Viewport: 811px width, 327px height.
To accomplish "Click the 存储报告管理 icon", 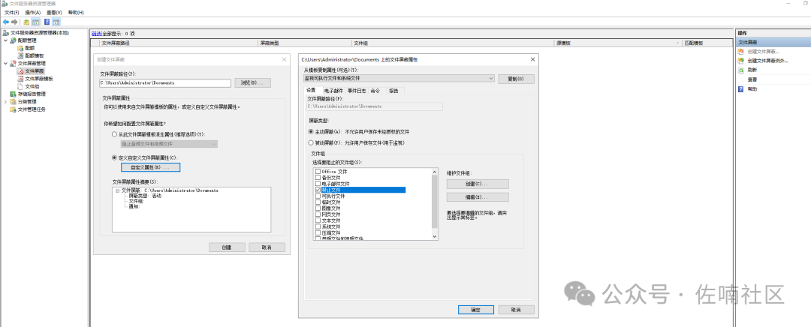I will (x=14, y=94).
